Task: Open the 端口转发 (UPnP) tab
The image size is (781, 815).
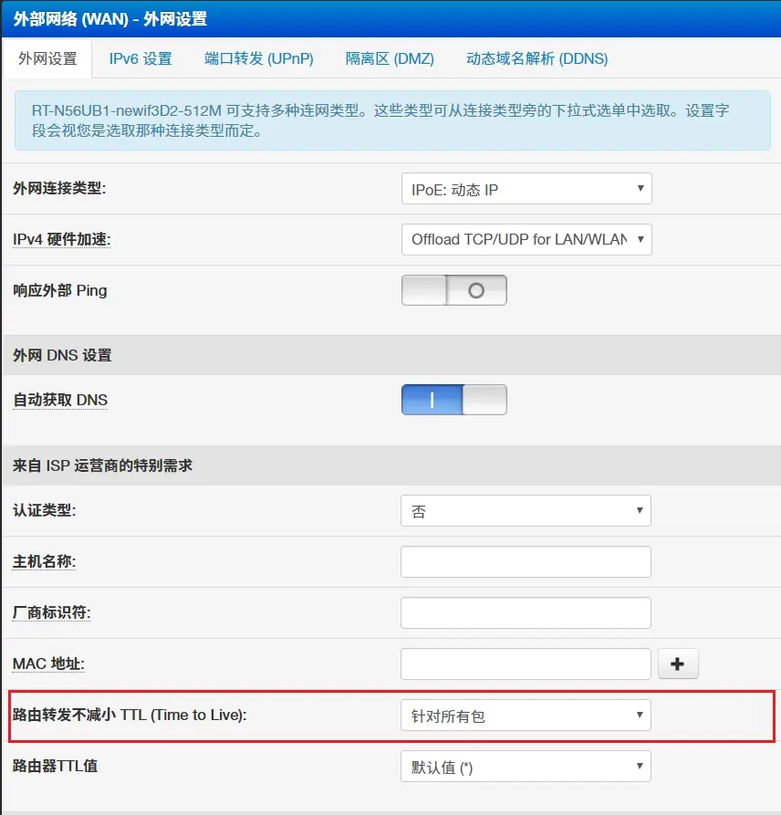Action: click(259, 58)
